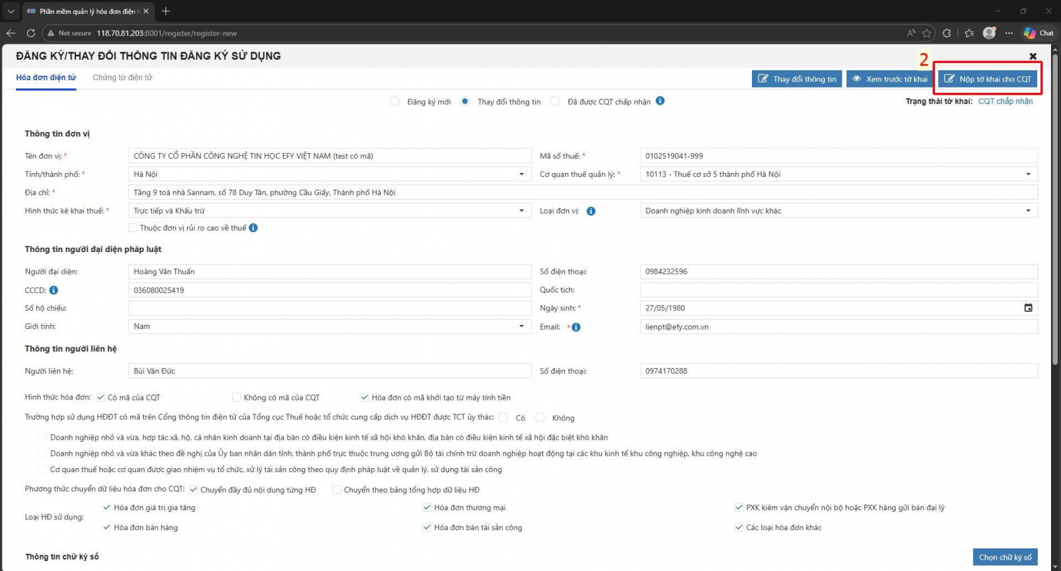Add page to favorites with star icon
Screen dimensions: 1061x571
point(926,32)
